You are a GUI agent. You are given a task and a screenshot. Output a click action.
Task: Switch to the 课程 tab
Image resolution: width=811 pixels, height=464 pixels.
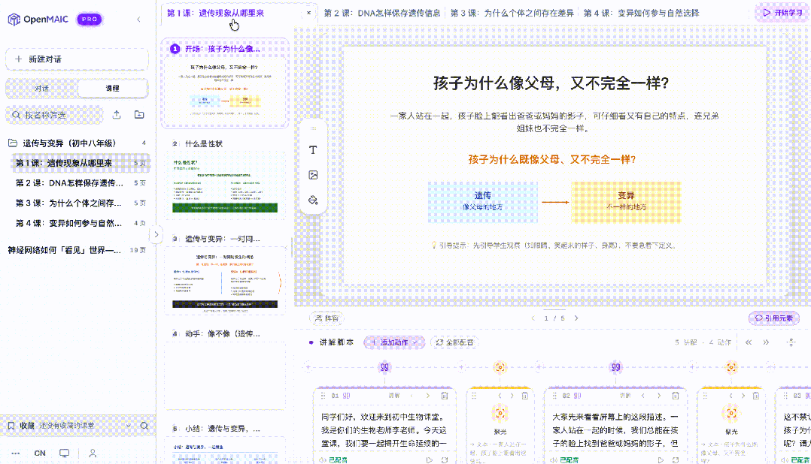click(112, 89)
